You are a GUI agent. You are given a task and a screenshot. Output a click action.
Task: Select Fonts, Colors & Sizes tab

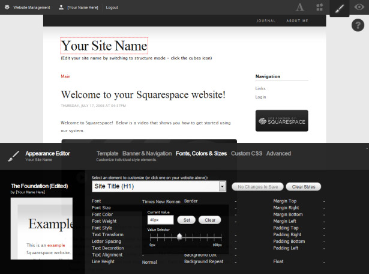pos(201,154)
